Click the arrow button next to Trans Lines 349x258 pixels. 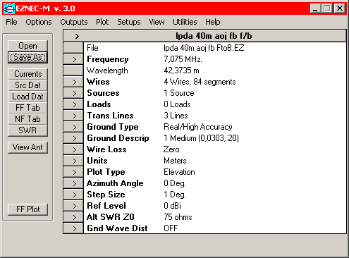pos(73,116)
